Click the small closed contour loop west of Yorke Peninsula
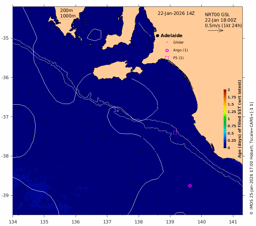 click(x=94, y=35)
